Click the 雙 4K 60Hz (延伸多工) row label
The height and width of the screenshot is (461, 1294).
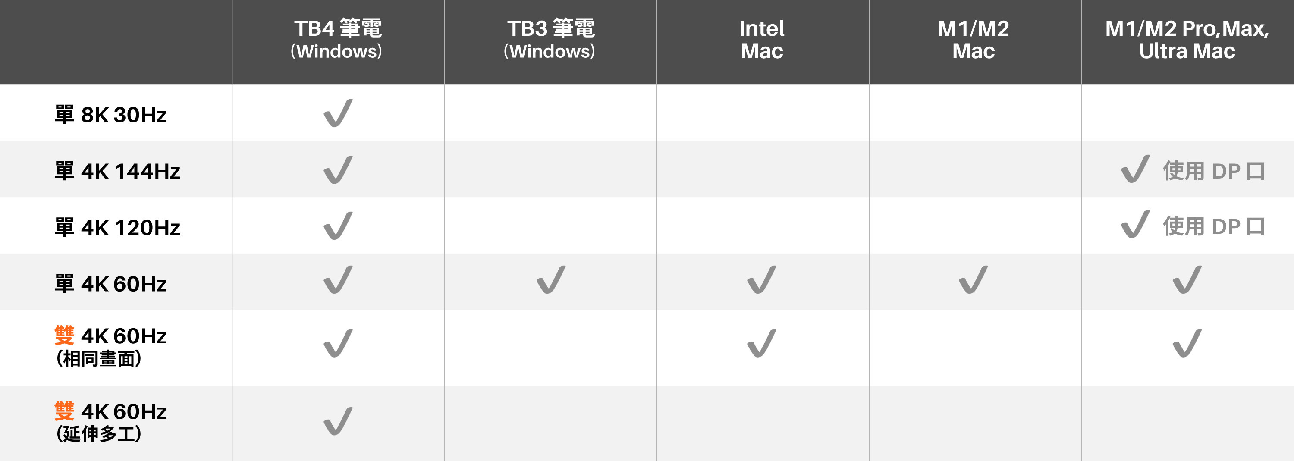pos(110,422)
